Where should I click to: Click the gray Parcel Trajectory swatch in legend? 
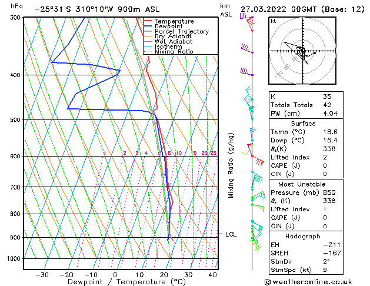tap(148, 31)
